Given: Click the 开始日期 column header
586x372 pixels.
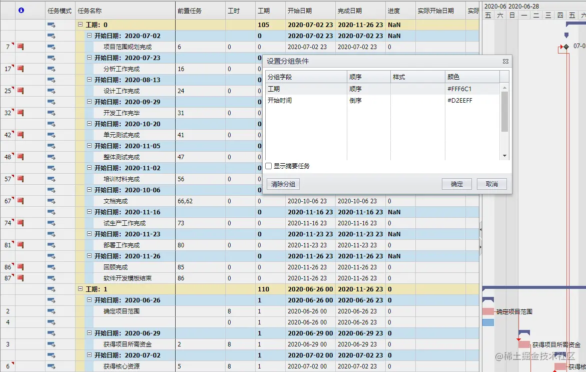Looking at the screenshot, I should [310, 11].
